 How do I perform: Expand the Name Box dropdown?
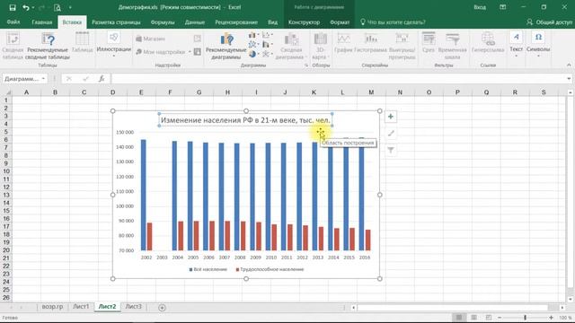pos(43,79)
